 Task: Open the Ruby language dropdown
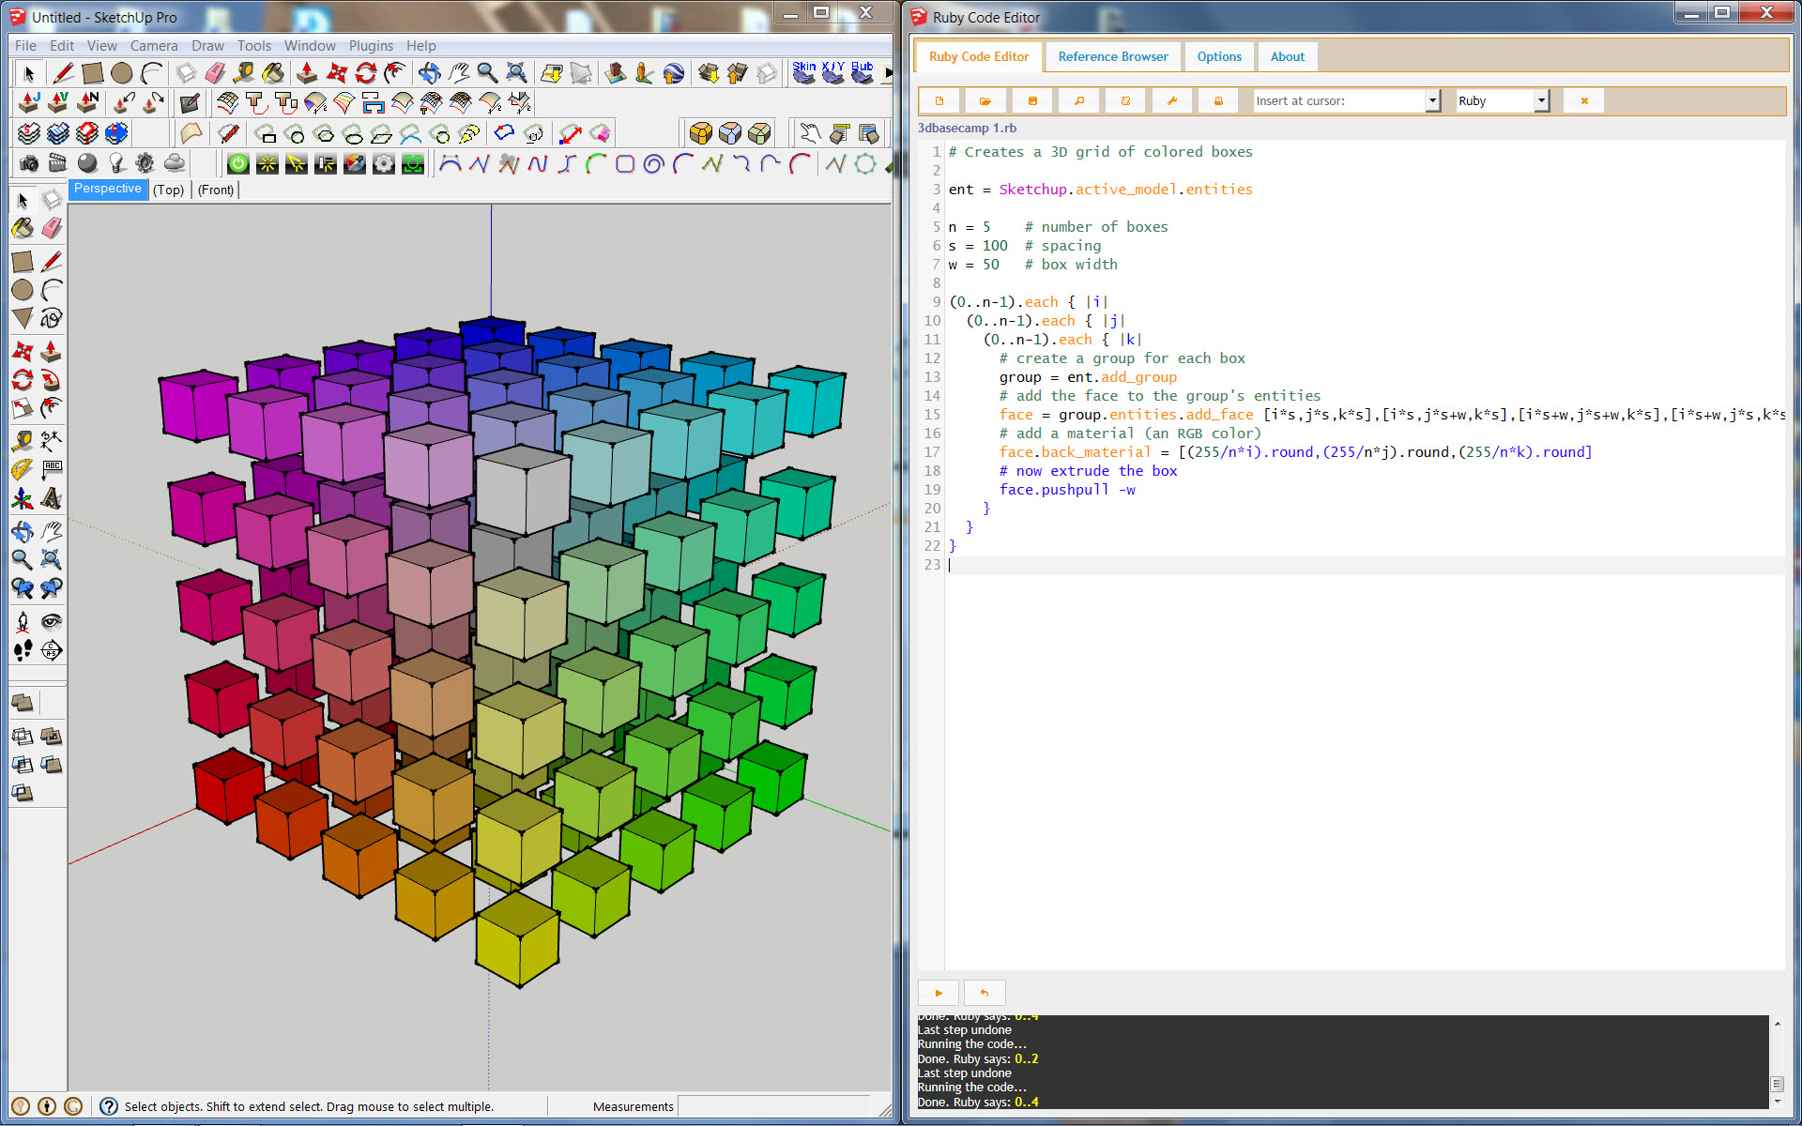(1542, 100)
